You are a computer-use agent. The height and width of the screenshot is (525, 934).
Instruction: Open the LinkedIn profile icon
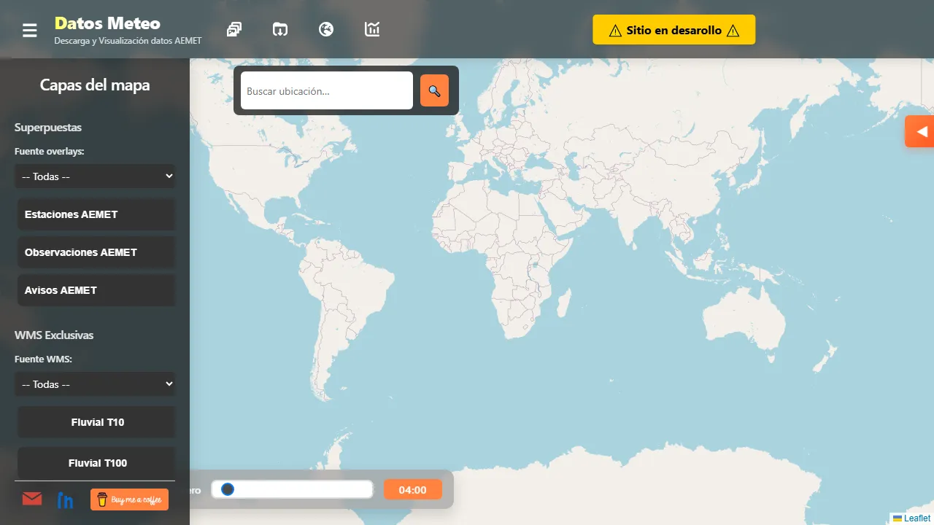[x=65, y=499]
